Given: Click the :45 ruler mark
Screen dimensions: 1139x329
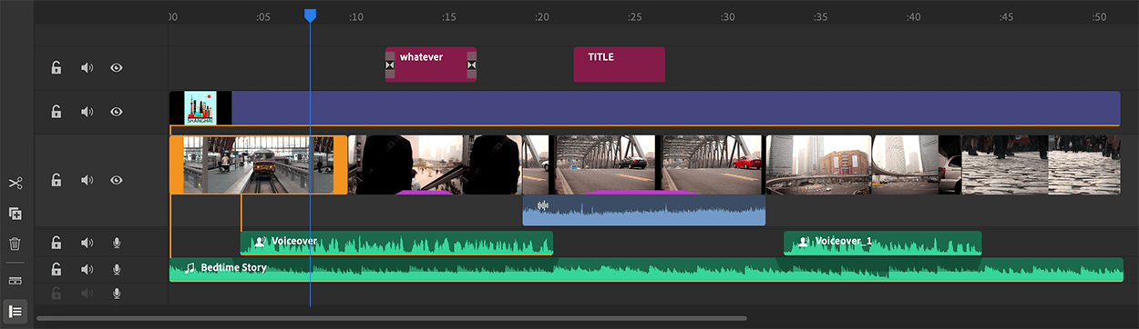Looking at the screenshot, I should pos(1006,17).
